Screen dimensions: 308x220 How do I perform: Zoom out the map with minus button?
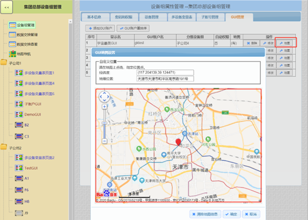click(x=105, y=141)
